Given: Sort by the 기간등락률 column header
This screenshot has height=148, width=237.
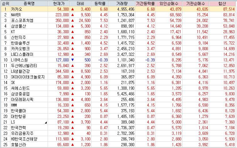Looking at the screenshot, I should coord(145,3).
